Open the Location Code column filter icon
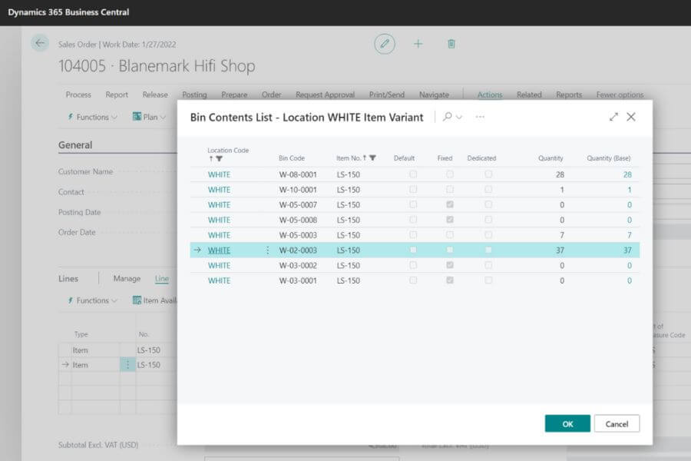Screen dimensions: 691x461 (x=220, y=158)
